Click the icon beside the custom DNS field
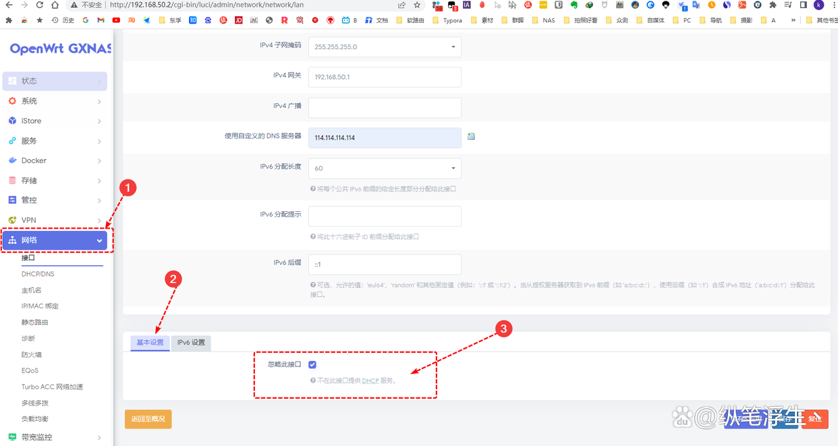The image size is (838, 446). (470, 136)
